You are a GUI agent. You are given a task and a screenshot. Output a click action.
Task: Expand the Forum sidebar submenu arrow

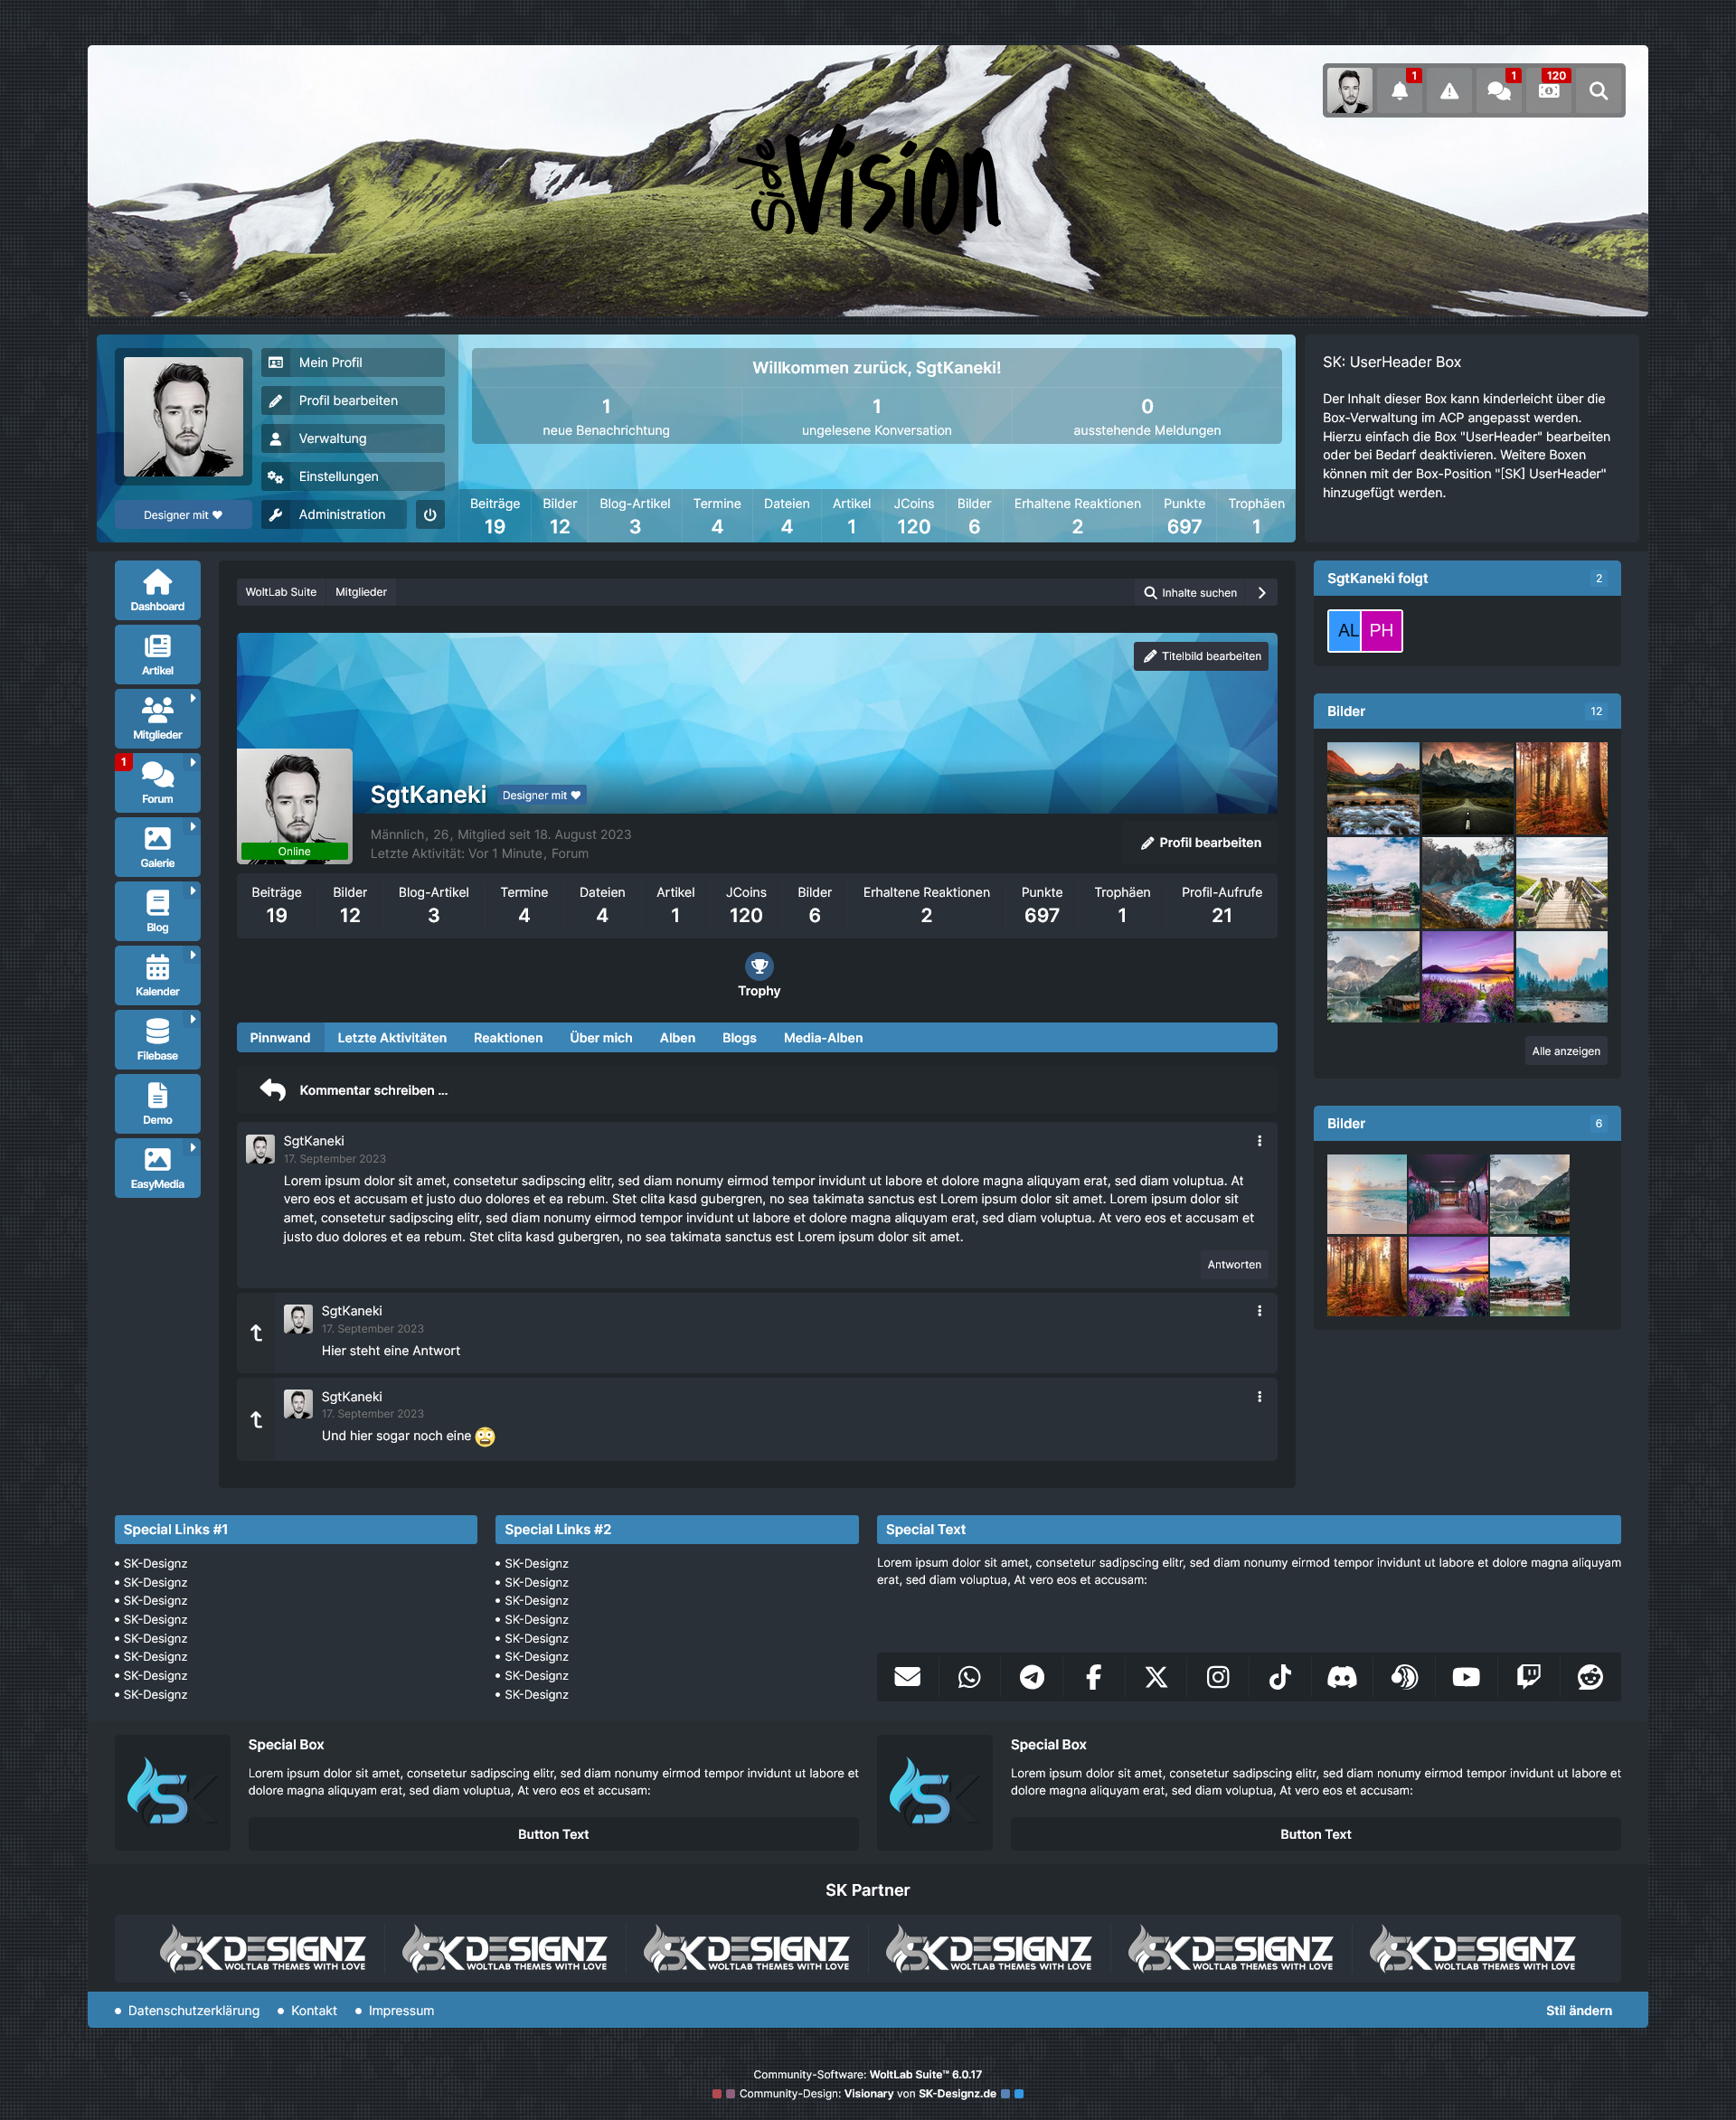click(193, 762)
